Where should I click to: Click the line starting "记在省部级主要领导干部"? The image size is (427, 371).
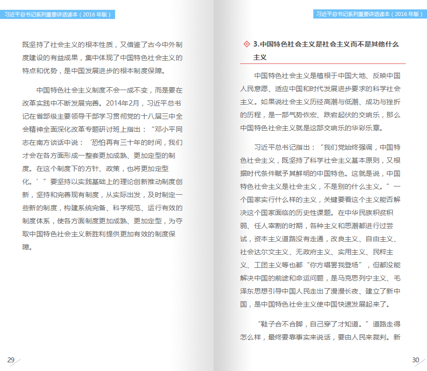[103, 116]
